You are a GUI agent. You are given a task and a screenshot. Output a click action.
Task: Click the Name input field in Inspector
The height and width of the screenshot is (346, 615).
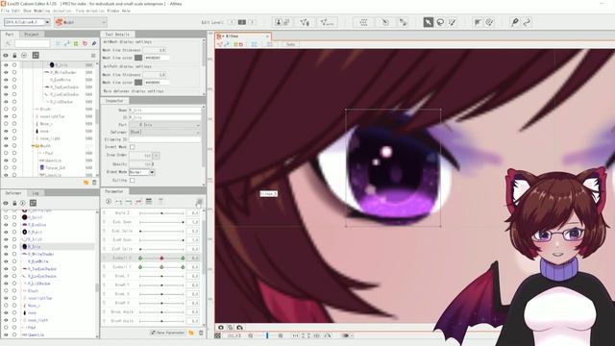click(164, 111)
